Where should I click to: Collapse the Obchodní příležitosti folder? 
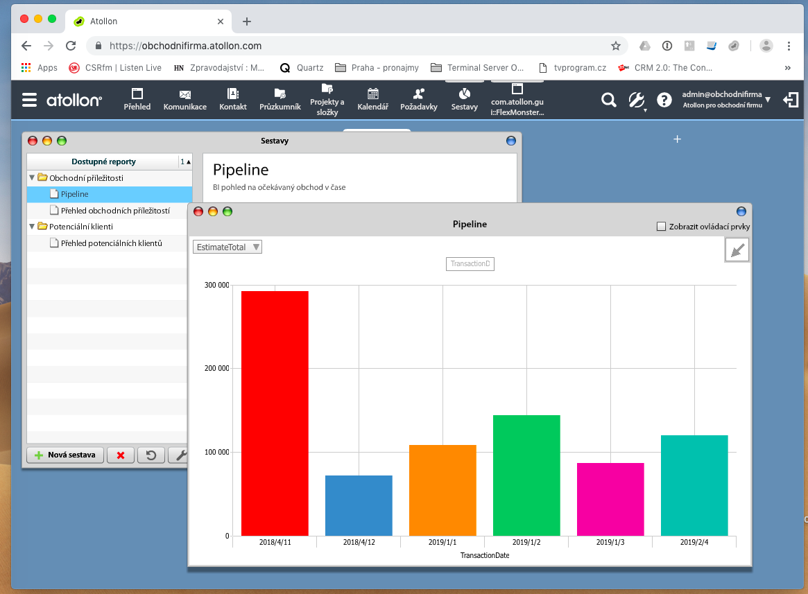32,178
